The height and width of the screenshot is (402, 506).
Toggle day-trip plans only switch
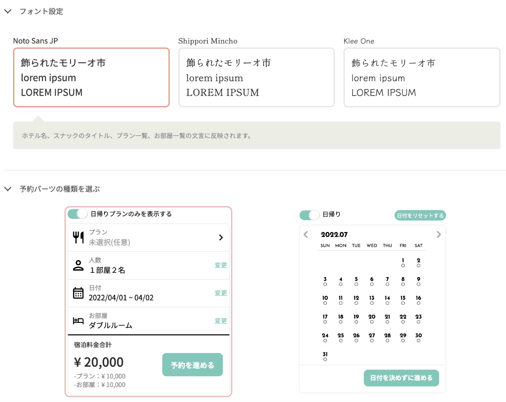[77, 214]
